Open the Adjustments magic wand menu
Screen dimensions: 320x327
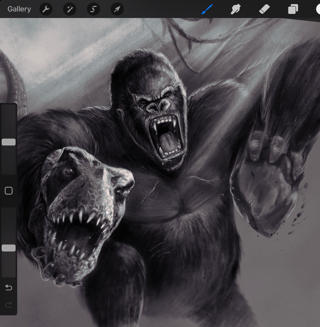coord(69,9)
